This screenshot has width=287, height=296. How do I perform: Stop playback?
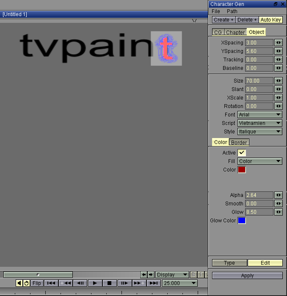pyautogui.click(x=110, y=283)
